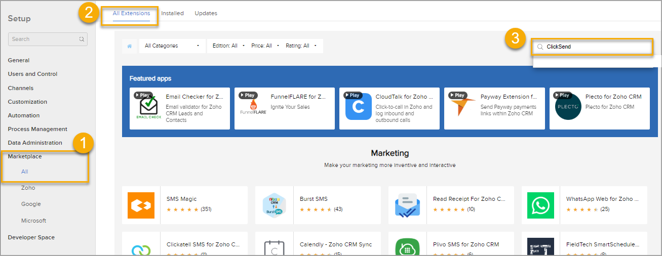Screen dimensions: 662x256
Task: Open the Plecto app logo
Action: [568, 107]
